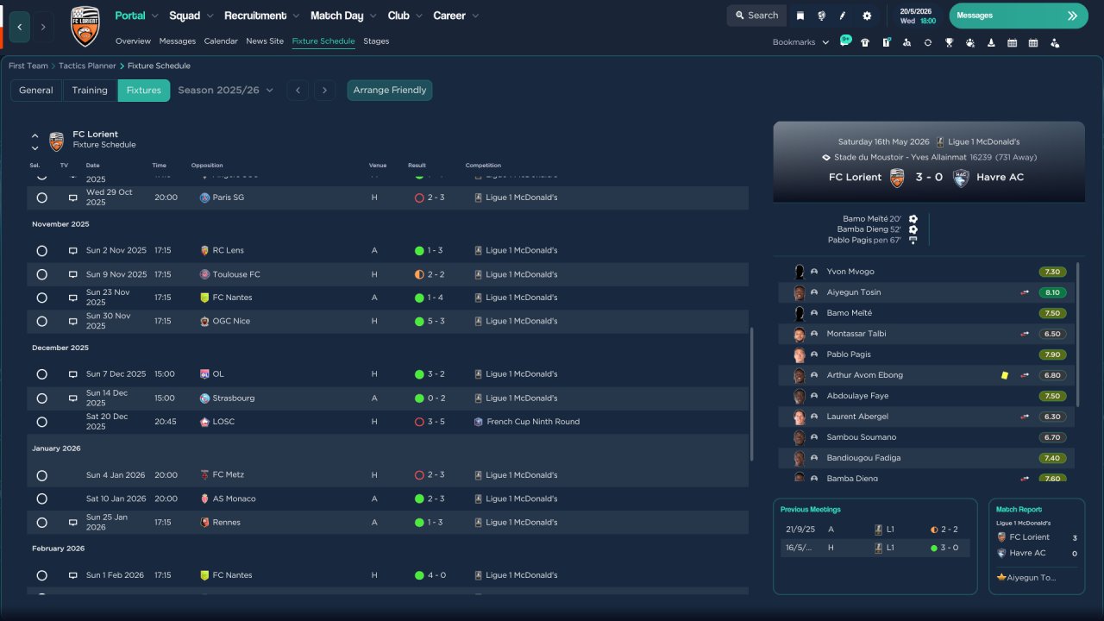Open the world globe icon
Screen dimensions: 1104x621
click(x=822, y=16)
